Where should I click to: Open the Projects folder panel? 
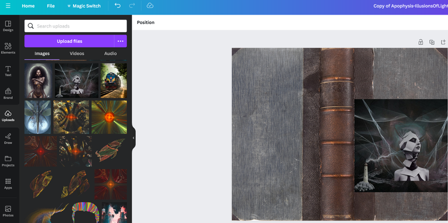8,161
